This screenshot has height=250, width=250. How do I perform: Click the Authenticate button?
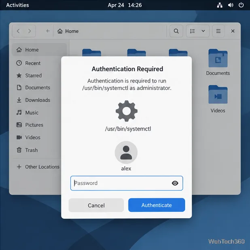(x=157, y=205)
